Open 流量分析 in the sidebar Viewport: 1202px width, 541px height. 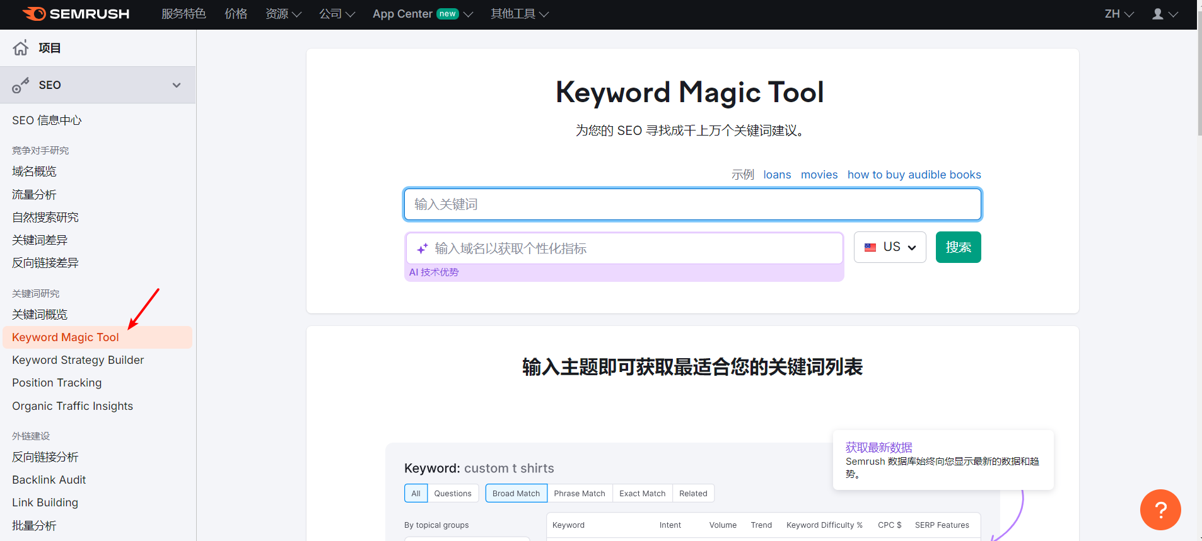click(34, 195)
